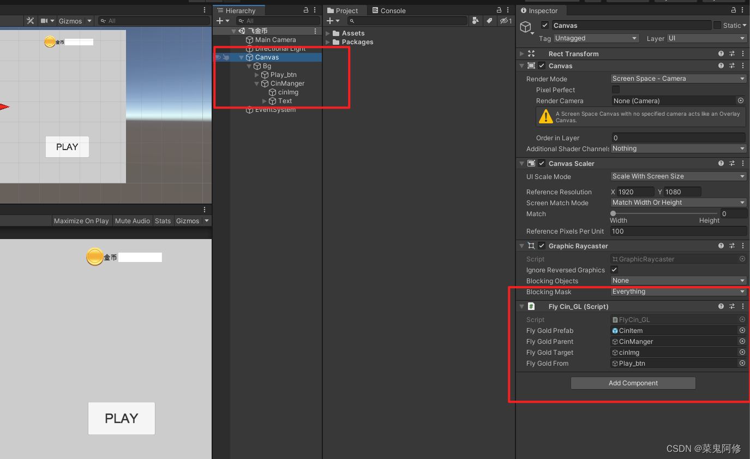Open the Render Mode dropdown
750x459 pixels.
click(677, 79)
